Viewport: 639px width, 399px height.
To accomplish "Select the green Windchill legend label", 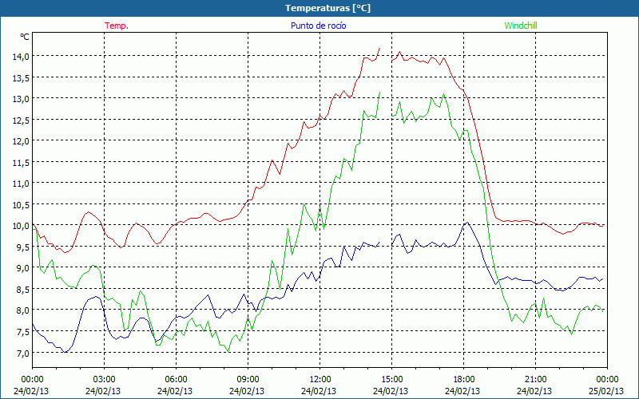I will (521, 26).
